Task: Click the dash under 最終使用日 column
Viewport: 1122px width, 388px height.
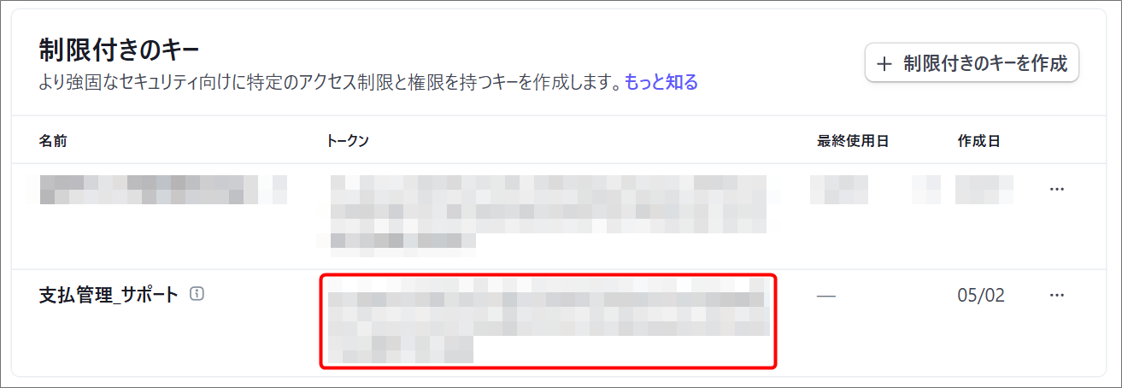Action: [825, 296]
